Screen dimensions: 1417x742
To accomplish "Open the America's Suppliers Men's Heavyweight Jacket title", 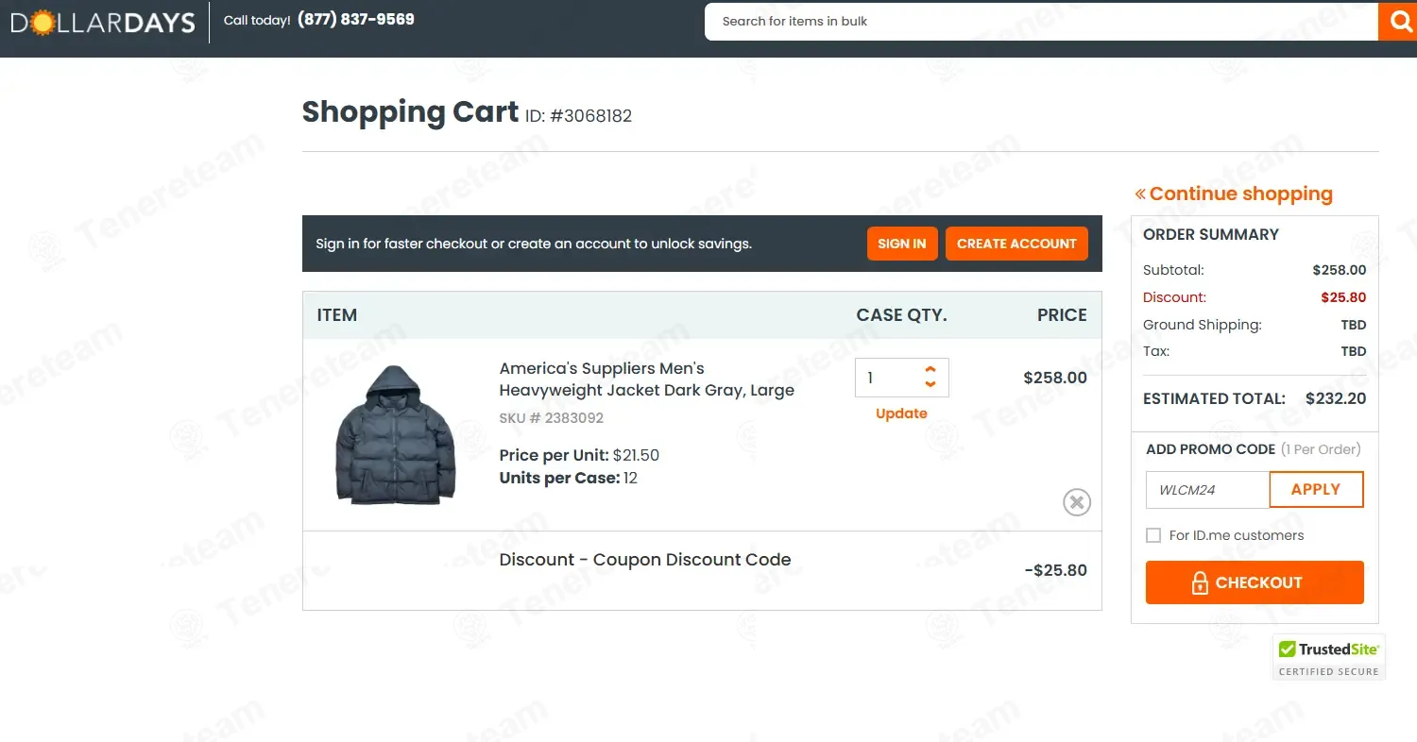I will 647,379.
